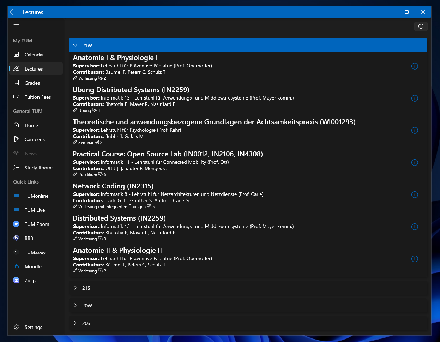Maximize the Lectures window

[406, 12]
